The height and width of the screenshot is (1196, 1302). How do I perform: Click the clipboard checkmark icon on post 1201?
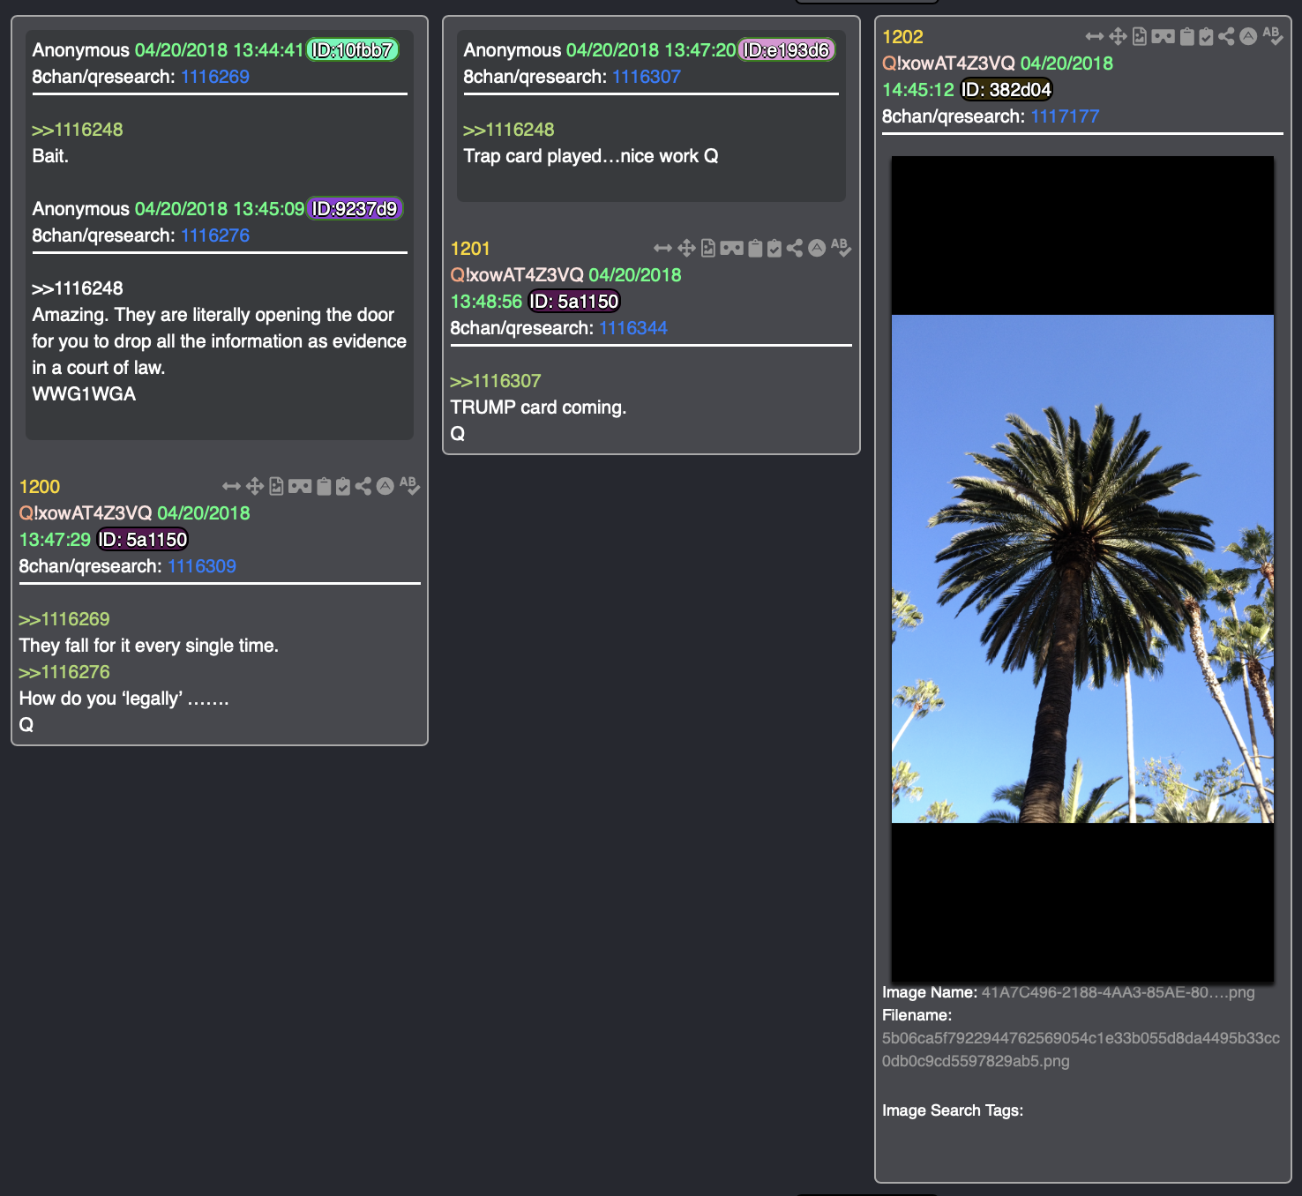click(774, 248)
